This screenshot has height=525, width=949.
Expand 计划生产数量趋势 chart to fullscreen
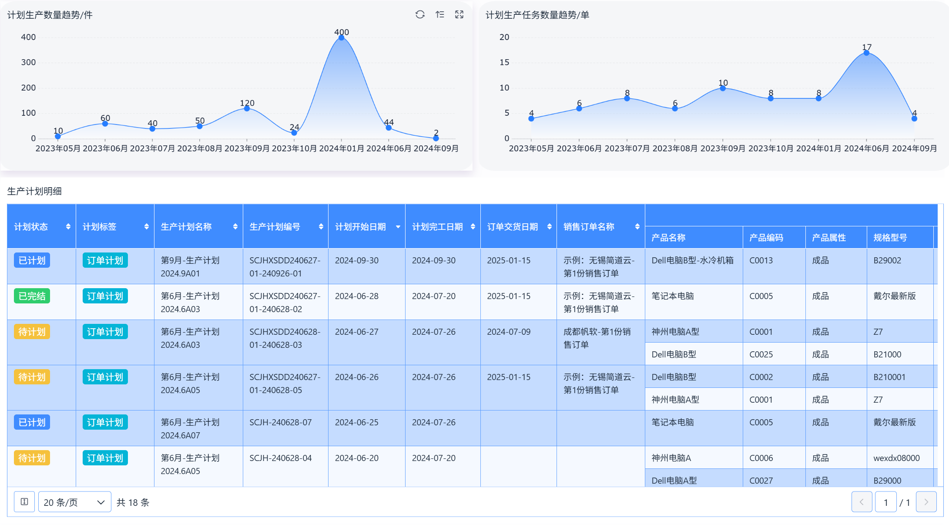click(x=459, y=14)
